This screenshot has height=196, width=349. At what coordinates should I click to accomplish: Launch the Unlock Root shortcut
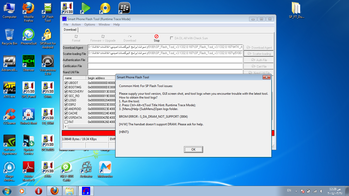pyautogui.click(x=29, y=117)
